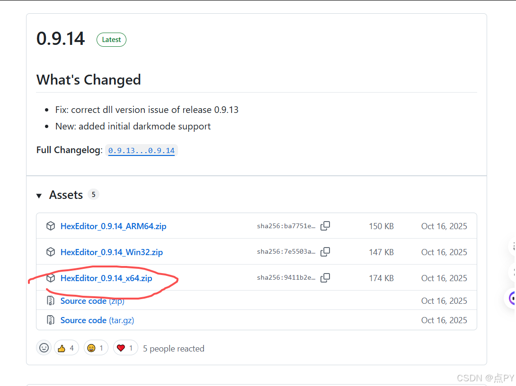Click the Assets heading
The width and height of the screenshot is (516, 386).
pyautogui.click(x=66, y=195)
